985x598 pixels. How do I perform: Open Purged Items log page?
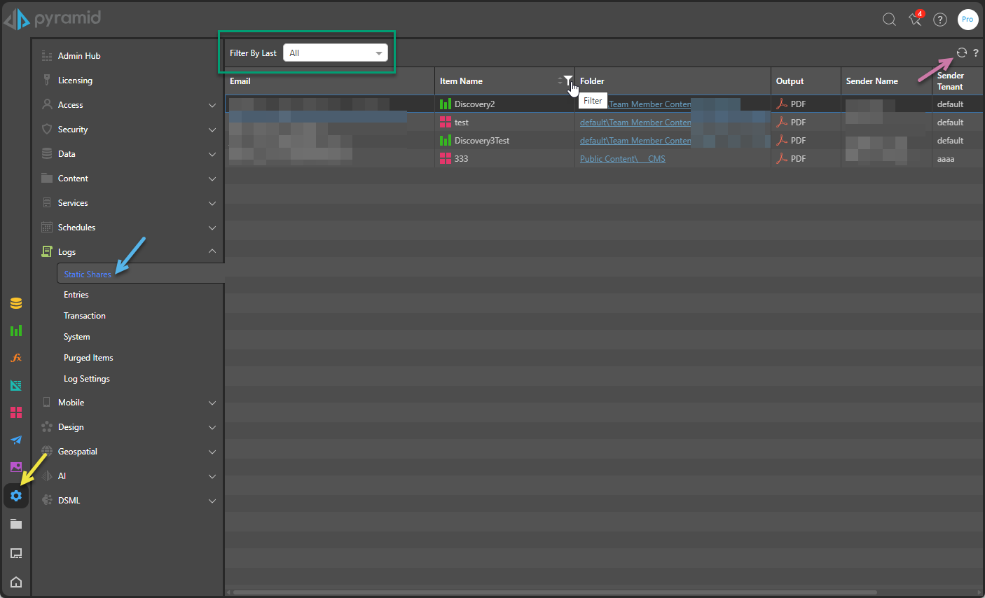pyautogui.click(x=88, y=358)
